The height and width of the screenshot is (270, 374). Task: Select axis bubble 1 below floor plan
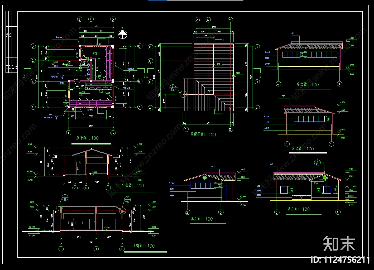[69, 133]
